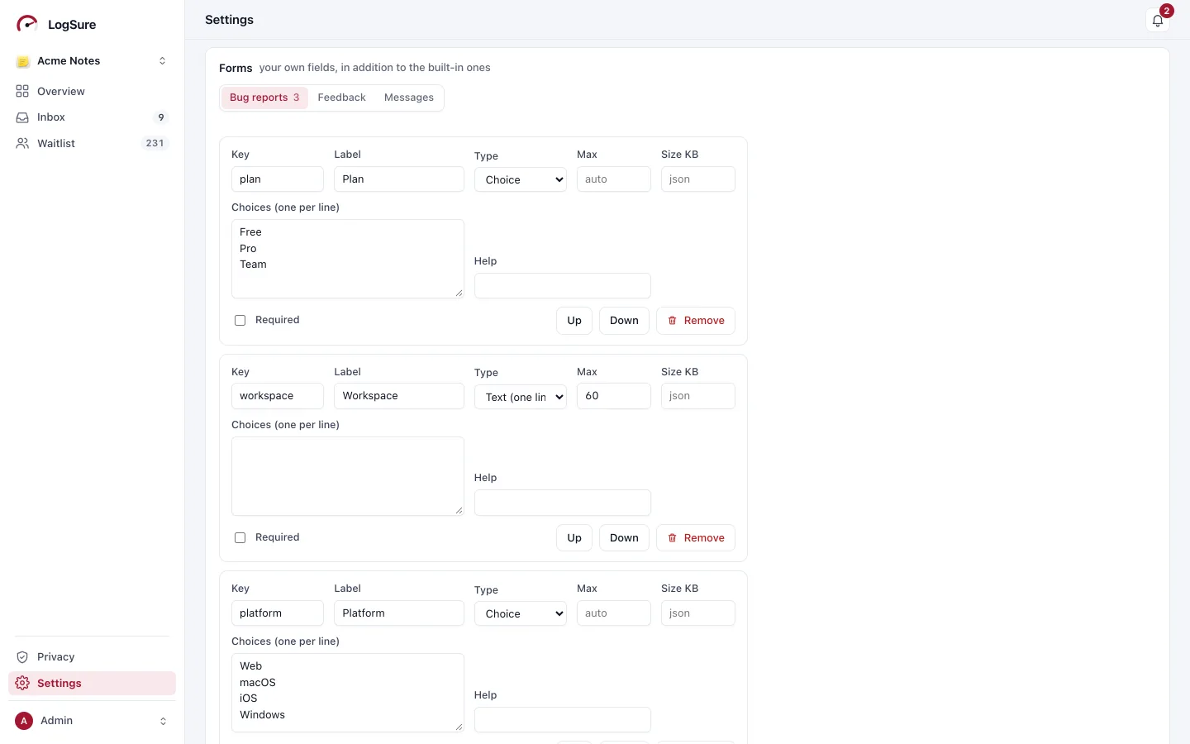Switch to the Bug reports tab
The height and width of the screenshot is (744, 1190).
264,98
